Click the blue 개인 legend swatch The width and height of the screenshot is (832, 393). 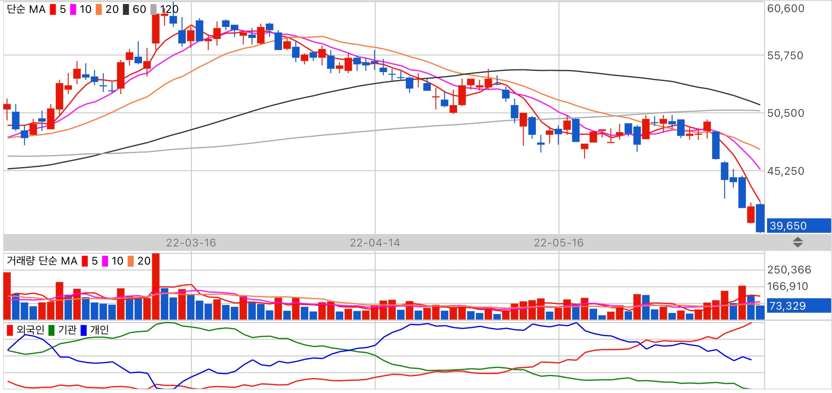(x=84, y=330)
